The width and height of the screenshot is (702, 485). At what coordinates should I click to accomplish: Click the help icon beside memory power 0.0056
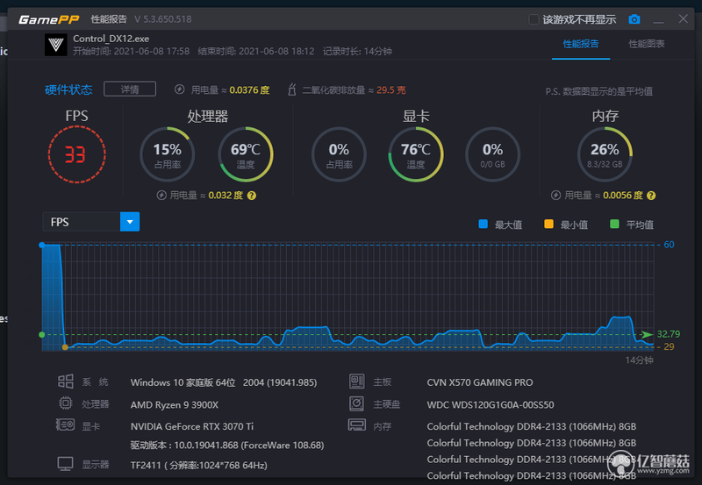[651, 196]
